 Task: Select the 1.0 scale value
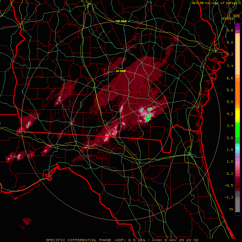pyautogui.click(x=230, y=162)
